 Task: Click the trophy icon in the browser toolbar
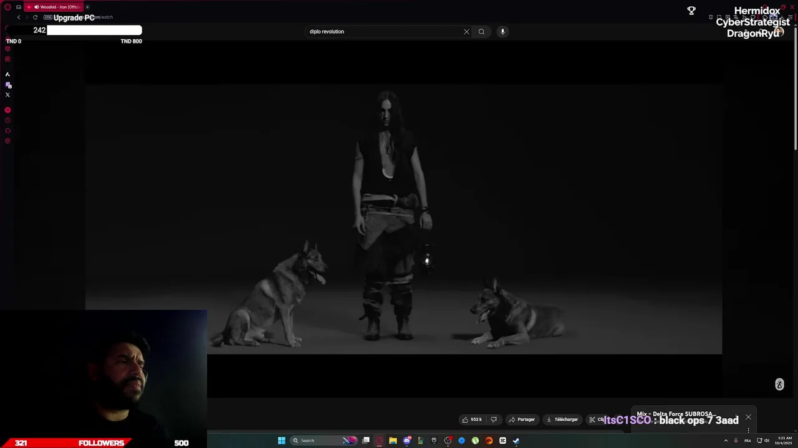(691, 11)
